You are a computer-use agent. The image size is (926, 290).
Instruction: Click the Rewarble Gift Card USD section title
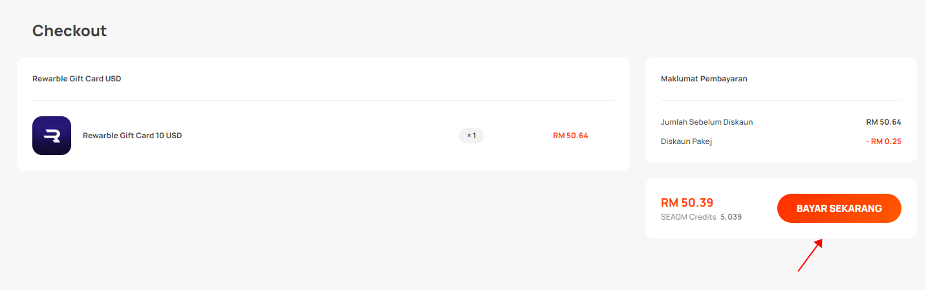click(77, 79)
